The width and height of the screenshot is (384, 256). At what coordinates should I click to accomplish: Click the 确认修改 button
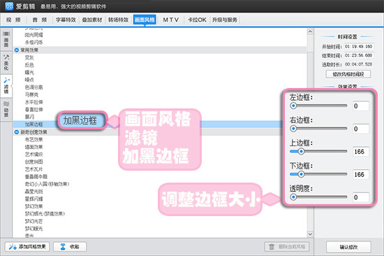coord(348,247)
